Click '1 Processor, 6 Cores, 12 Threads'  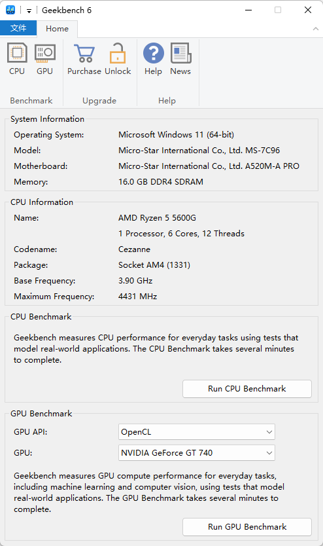click(x=181, y=234)
